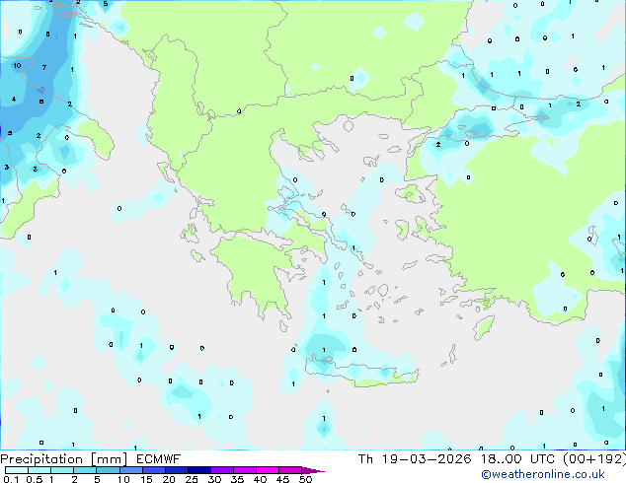This screenshot has height=483, width=626.
Task: Click the '35' legend scale label
Action: click(x=237, y=479)
